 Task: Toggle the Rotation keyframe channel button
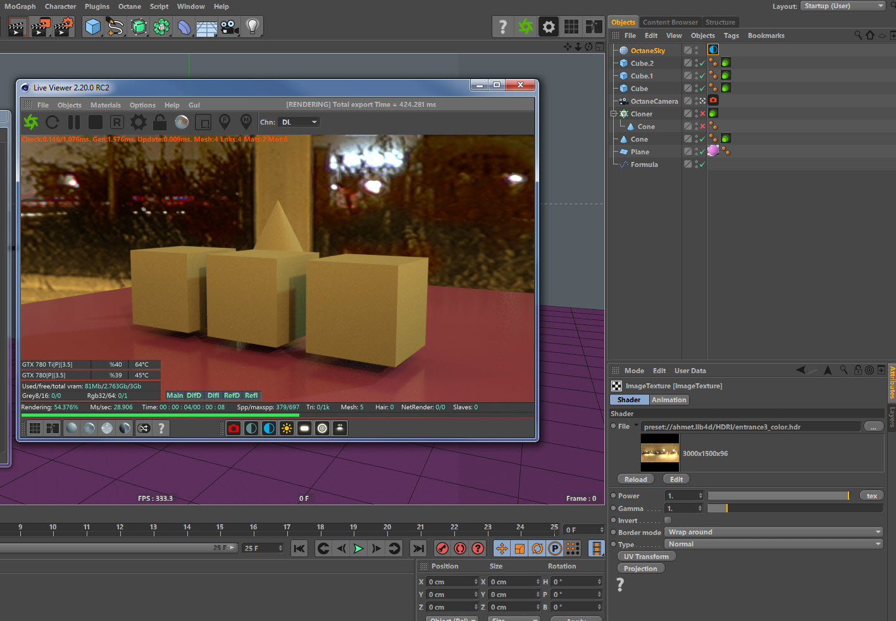(537, 548)
